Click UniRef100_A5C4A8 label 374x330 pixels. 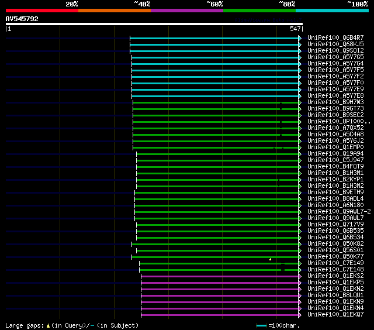335,135
